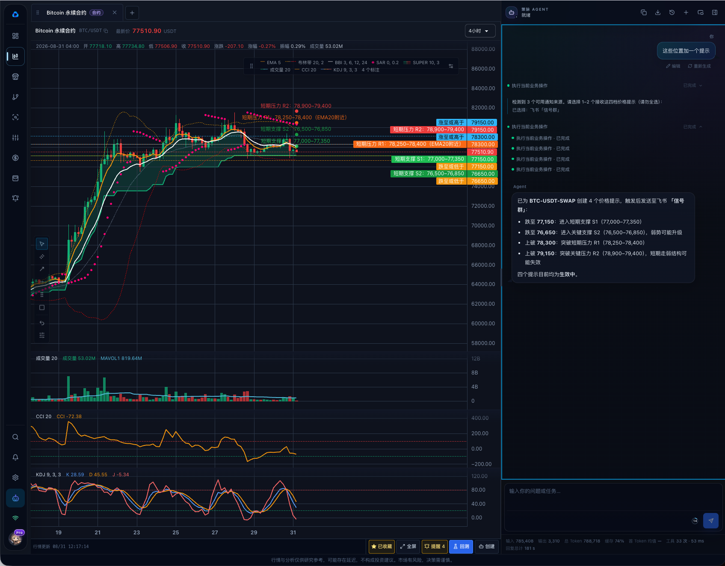
Task: Toggle the 已收藏 favorite star button
Action: 382,546
